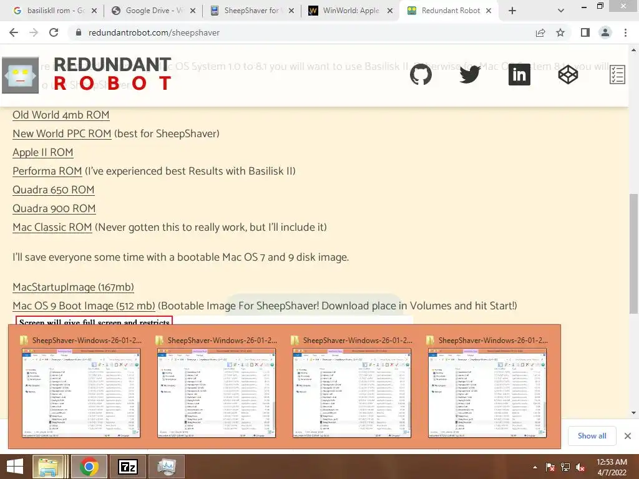Show hidden tray icons arrow
Viewport: 639px width, 479px height.
[535, 467]
